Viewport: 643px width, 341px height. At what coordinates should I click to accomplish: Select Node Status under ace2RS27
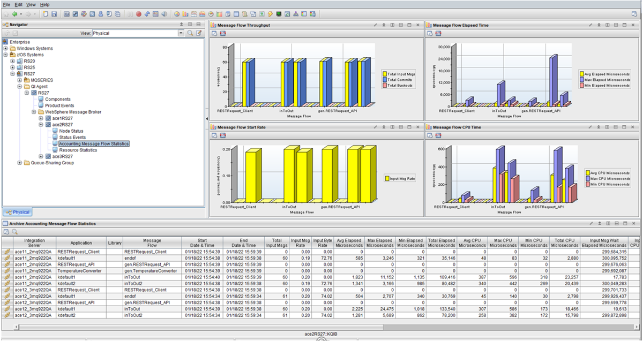tap(71, 131)
